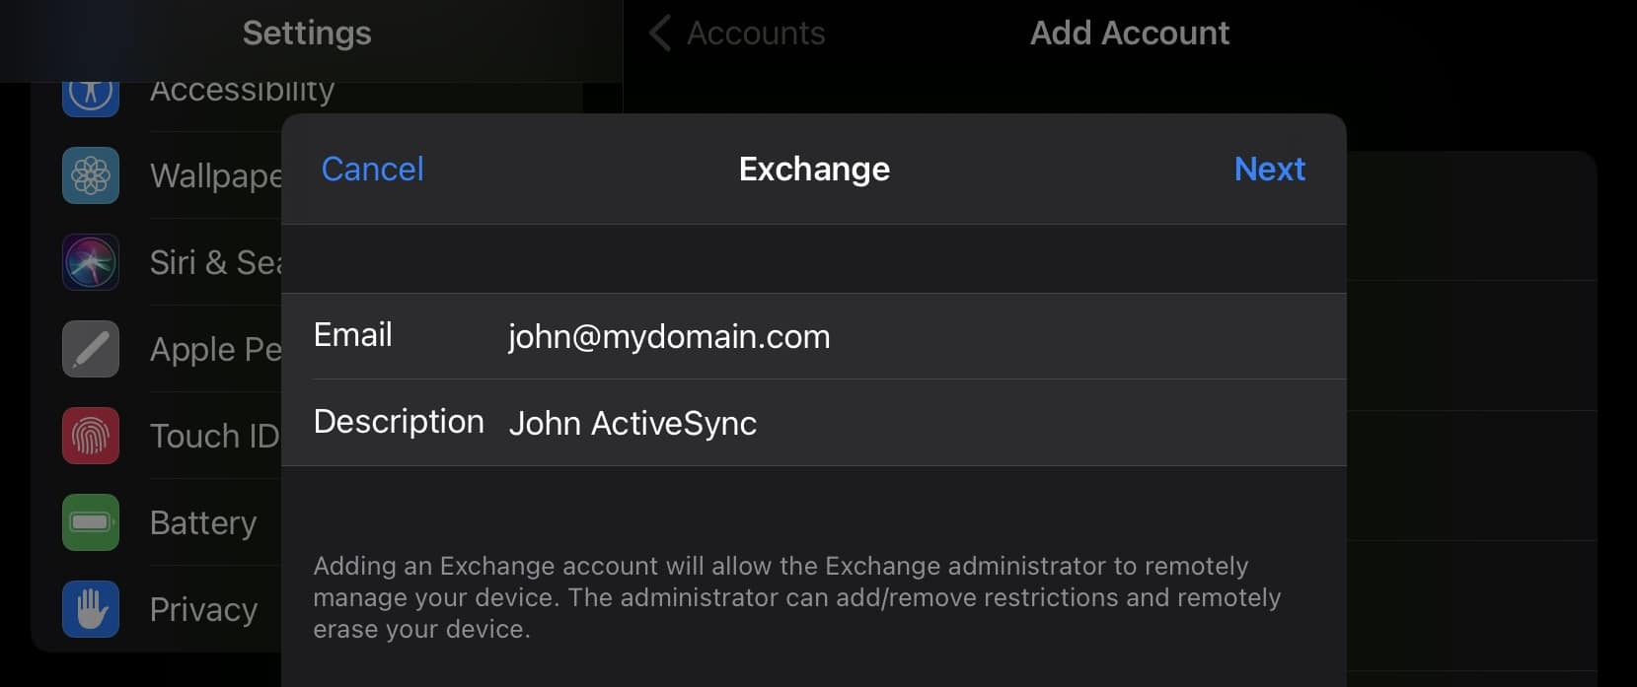Tap the blue Privacy hand icon
The height and width of the screenshot is (687, 1637).
point(91,609)
